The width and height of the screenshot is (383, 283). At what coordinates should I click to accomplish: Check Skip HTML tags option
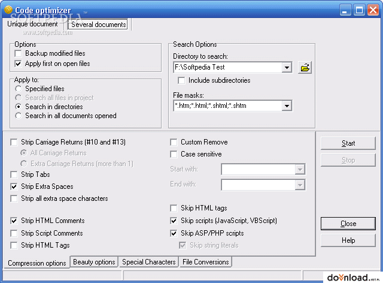tap(174, 208)
